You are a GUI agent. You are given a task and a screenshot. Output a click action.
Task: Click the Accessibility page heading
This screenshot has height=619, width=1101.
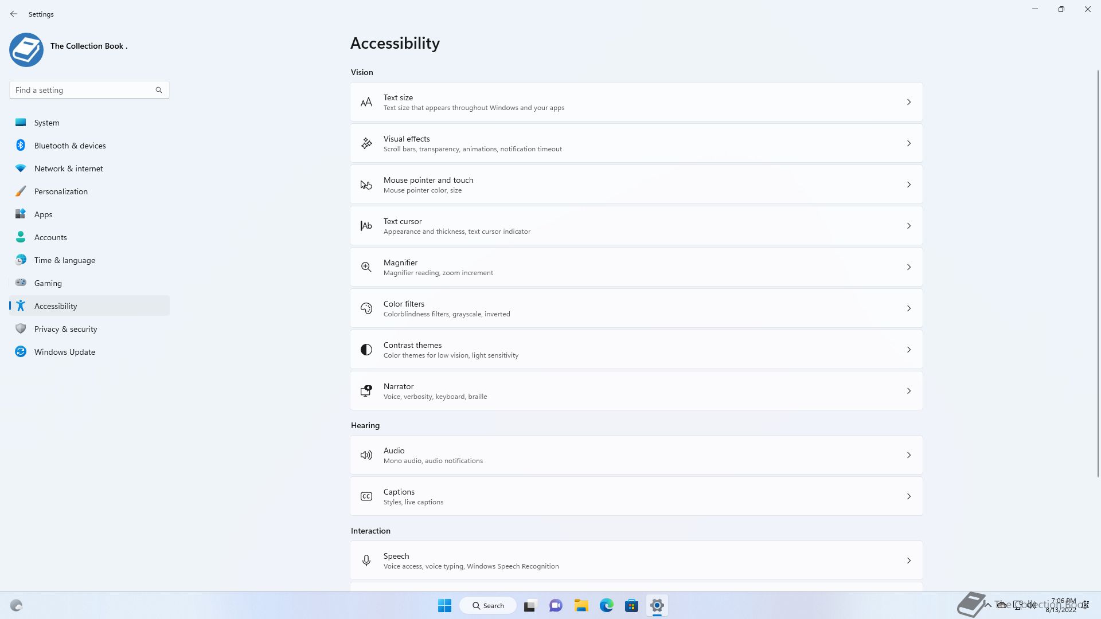click(395, 43)
